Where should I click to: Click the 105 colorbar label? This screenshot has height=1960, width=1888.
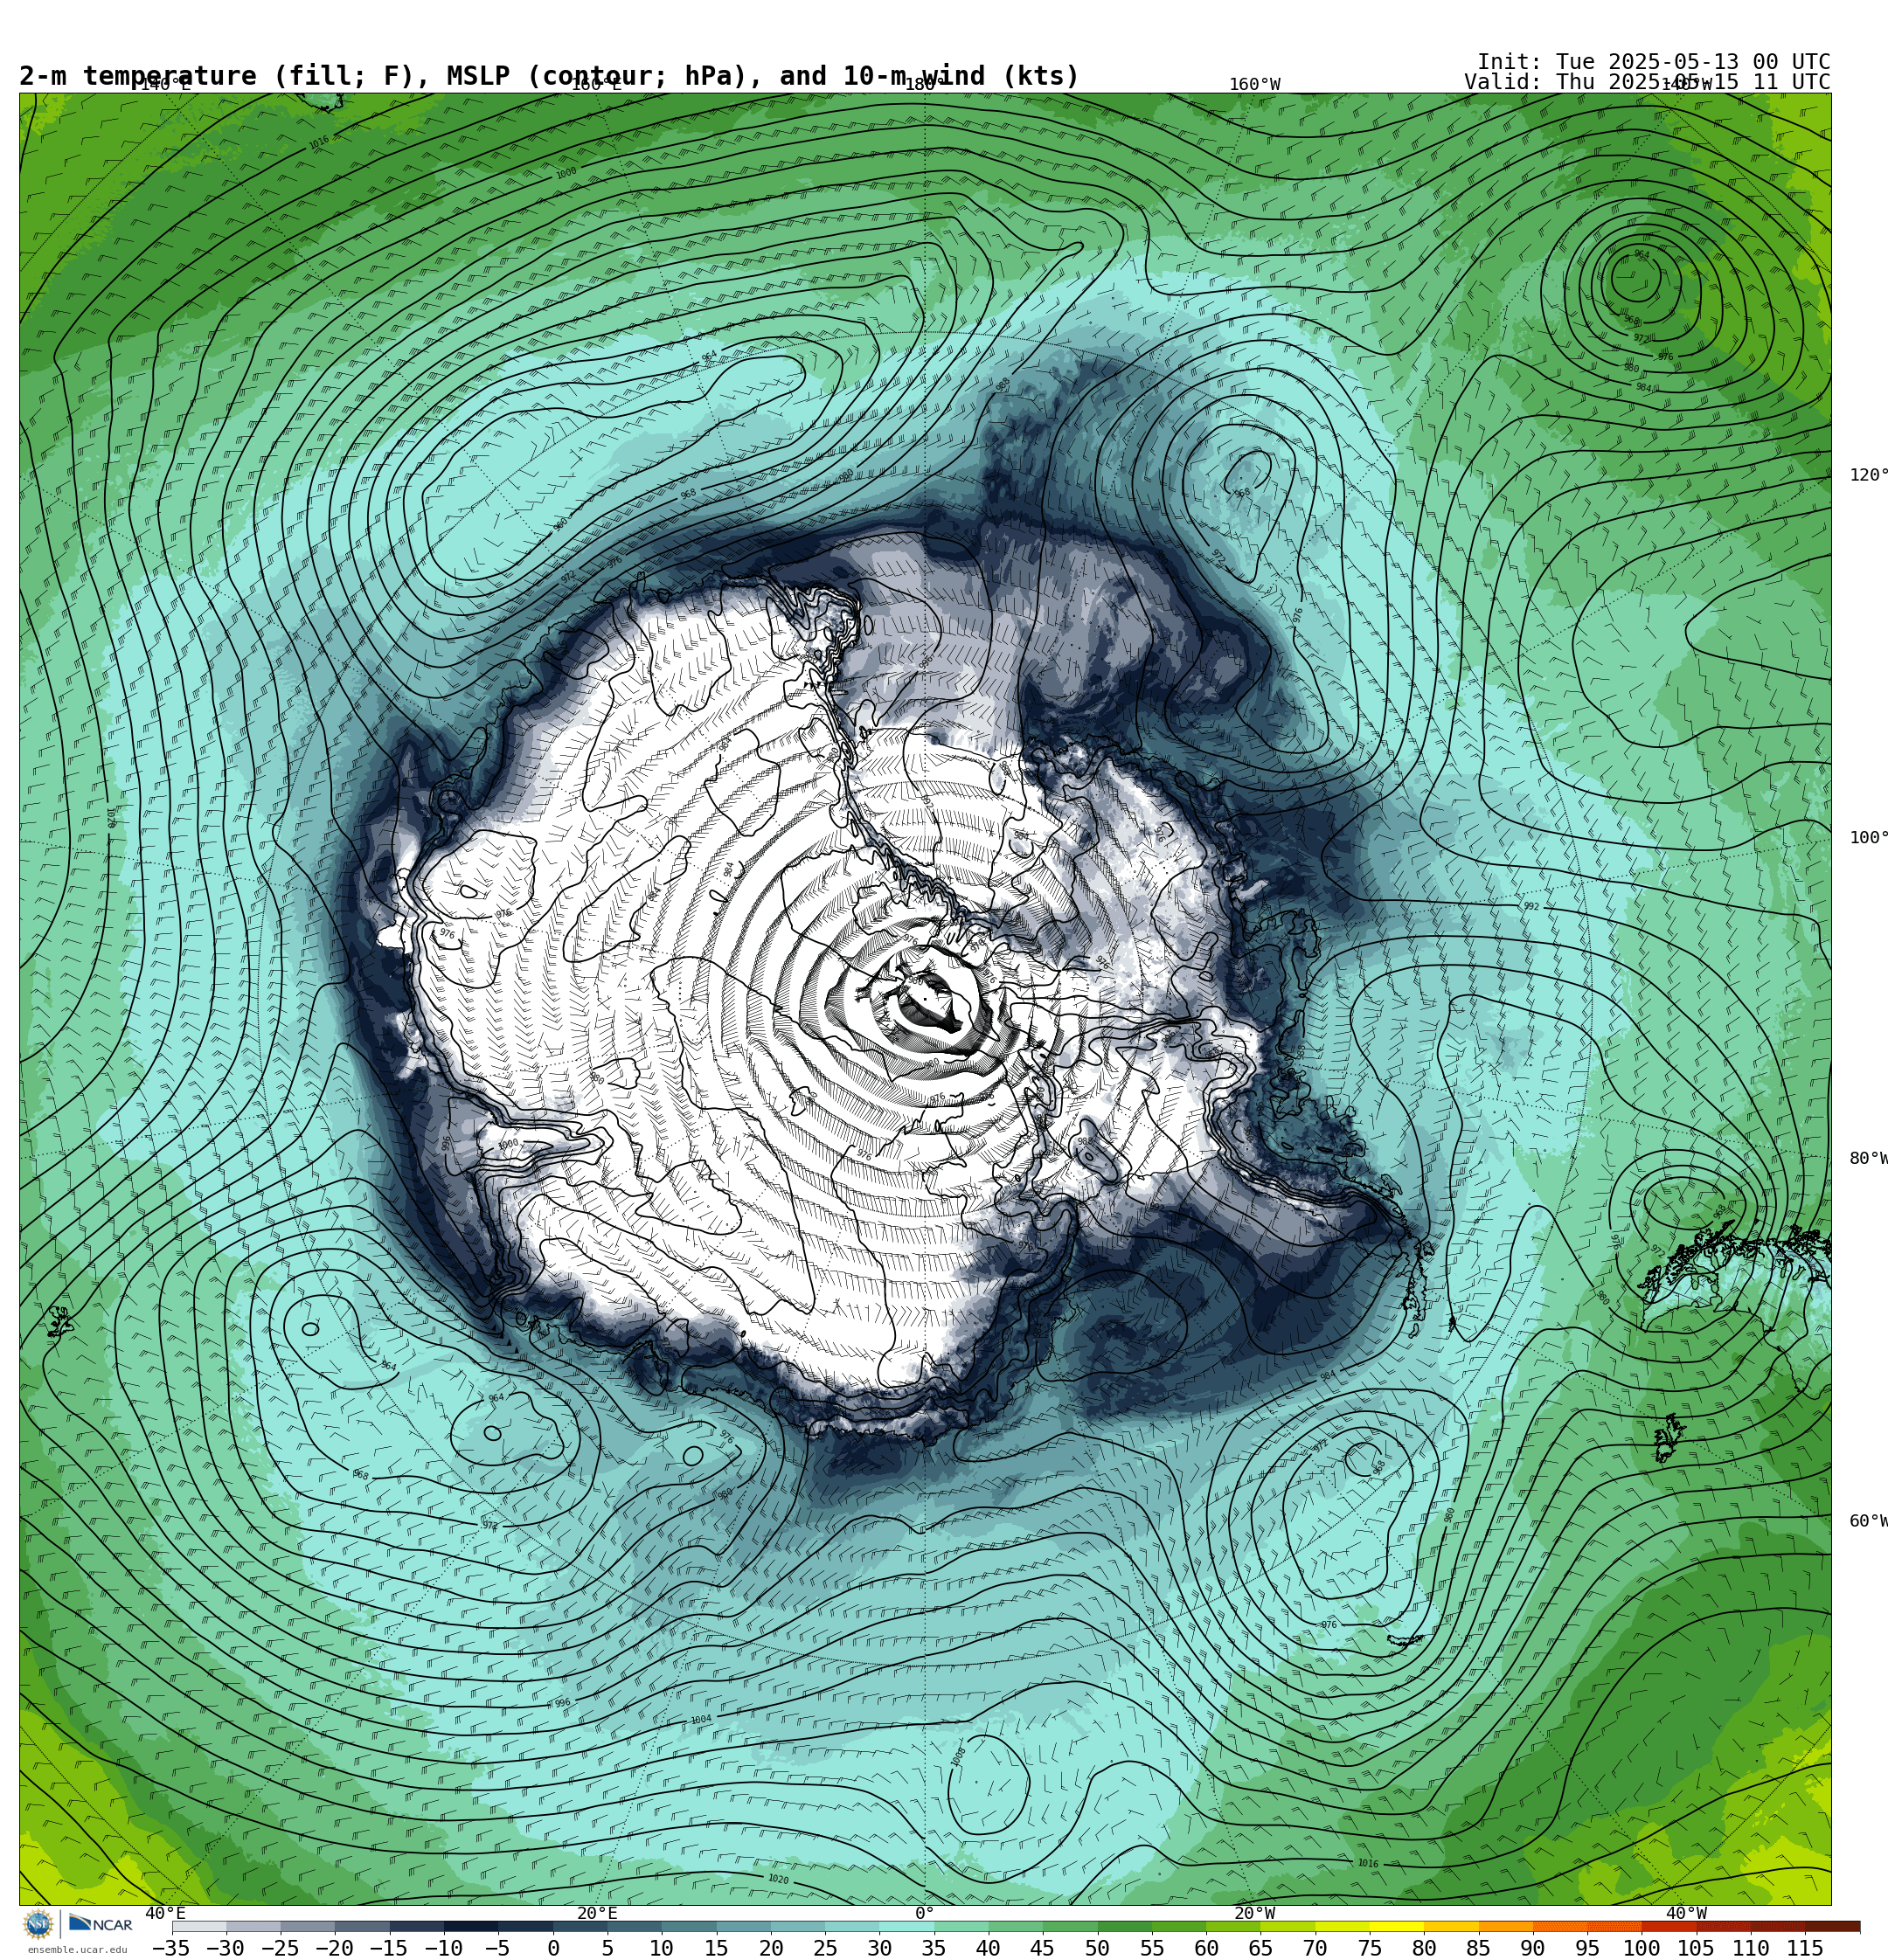click(x=1696, y=1948)
